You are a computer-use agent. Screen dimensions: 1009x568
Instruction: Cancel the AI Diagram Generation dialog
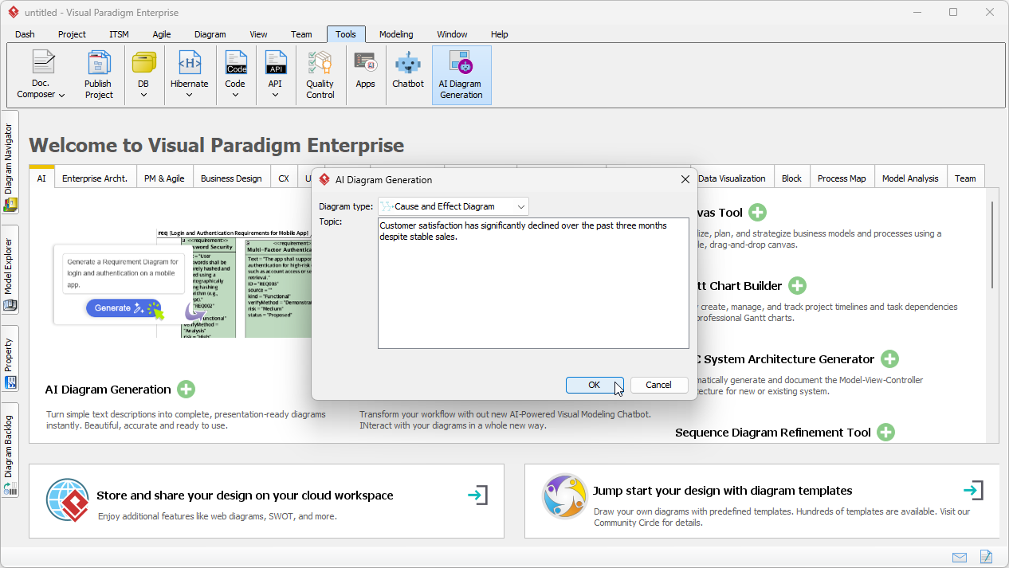(658, 385)
